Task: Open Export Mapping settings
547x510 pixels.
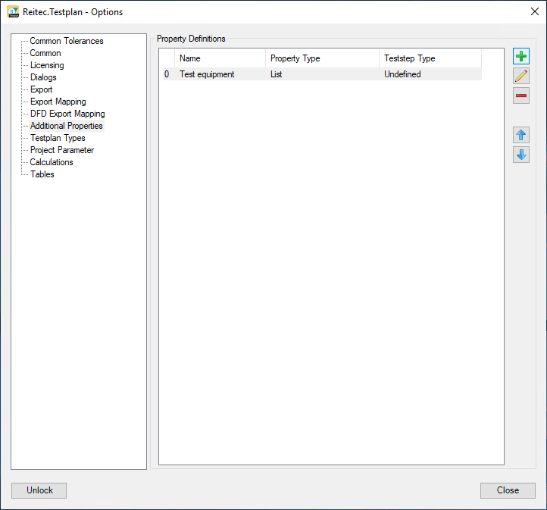Action: 58,102
